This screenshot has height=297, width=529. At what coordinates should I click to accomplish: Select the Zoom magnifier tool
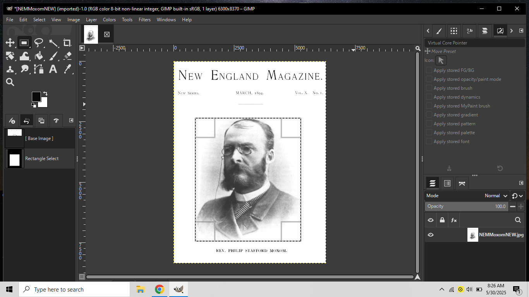(10, 82)
